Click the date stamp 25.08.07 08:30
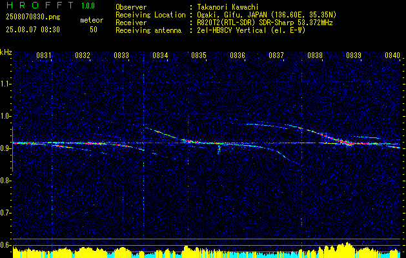406x258 pixels. 33,30
